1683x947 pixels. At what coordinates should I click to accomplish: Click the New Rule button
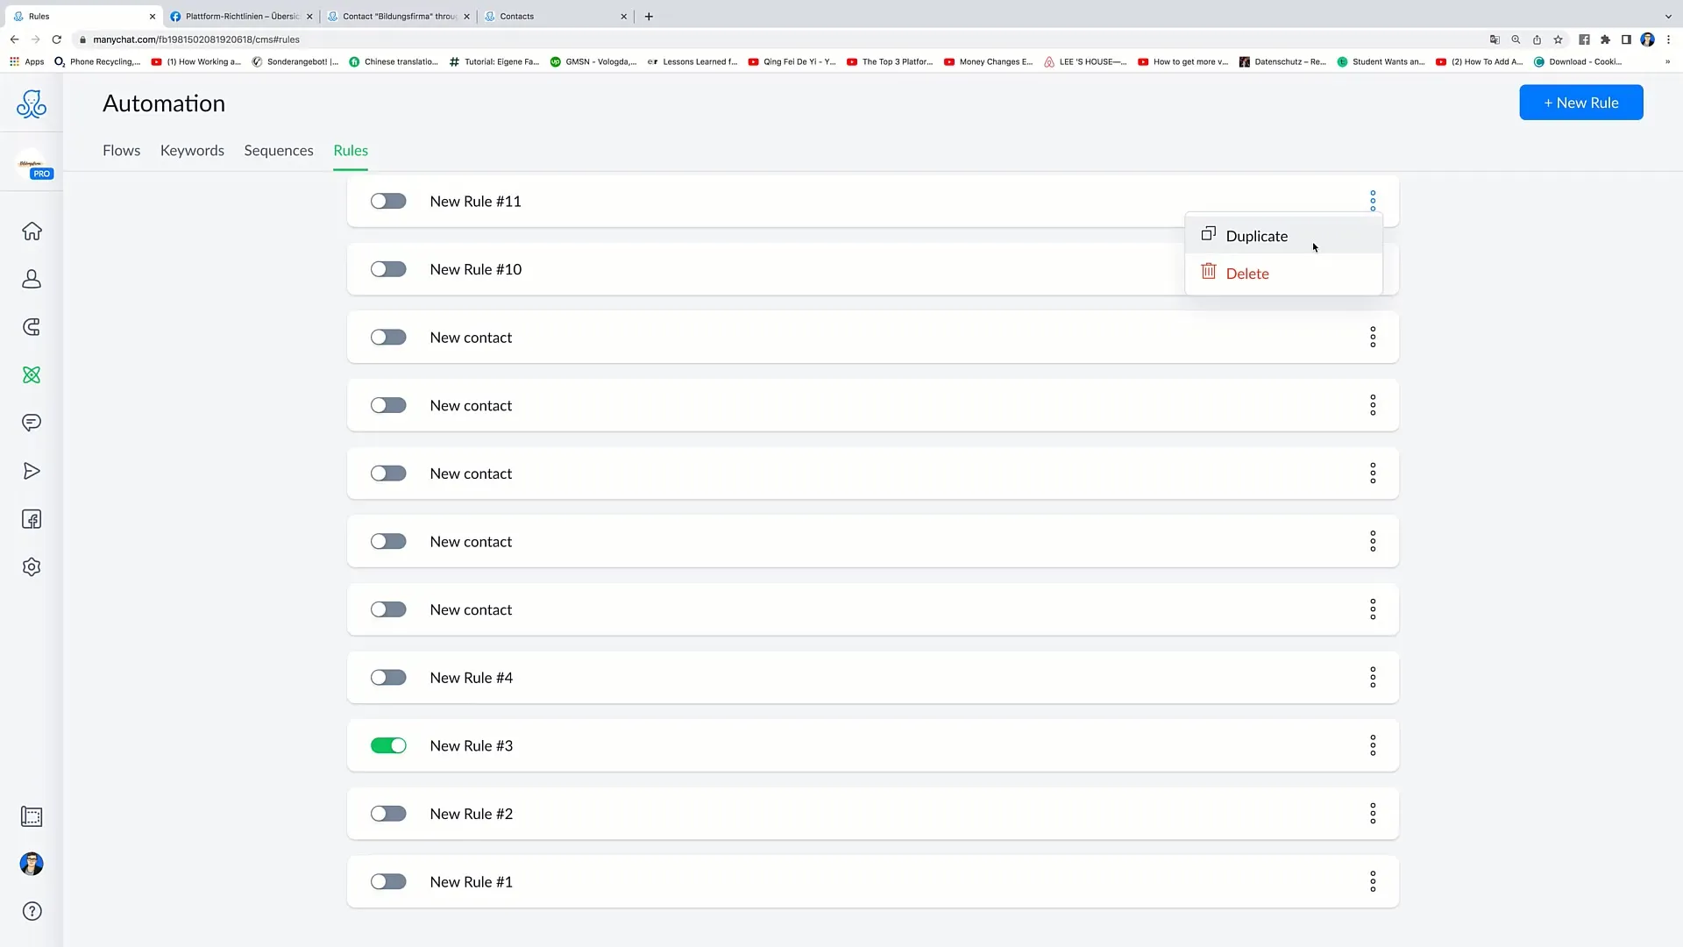[1581, 103]
